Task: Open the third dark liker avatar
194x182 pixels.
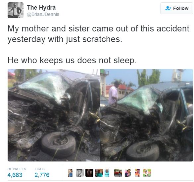Action: (x=89, y=173)
